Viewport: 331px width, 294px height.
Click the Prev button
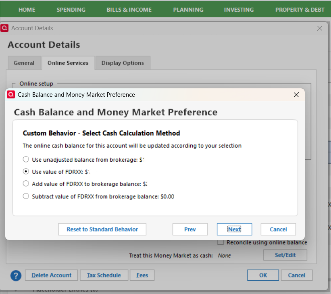(x=190, y=229)
